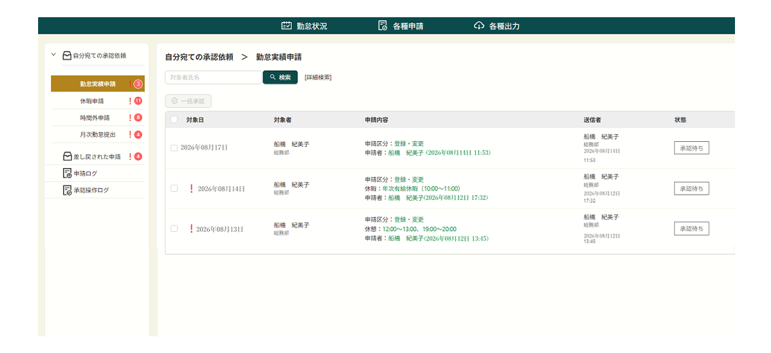Check the row for 2026年08月14日
The image size is (771, 353).
[x=174, y=188]
